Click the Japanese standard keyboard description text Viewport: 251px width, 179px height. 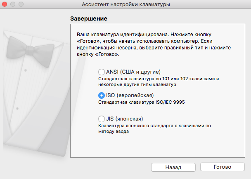(154, 128)
